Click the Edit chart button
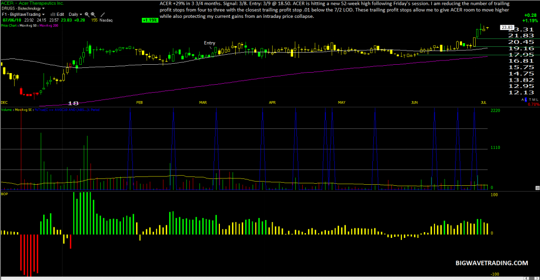The image size is (540, 280). click(60, 14)
